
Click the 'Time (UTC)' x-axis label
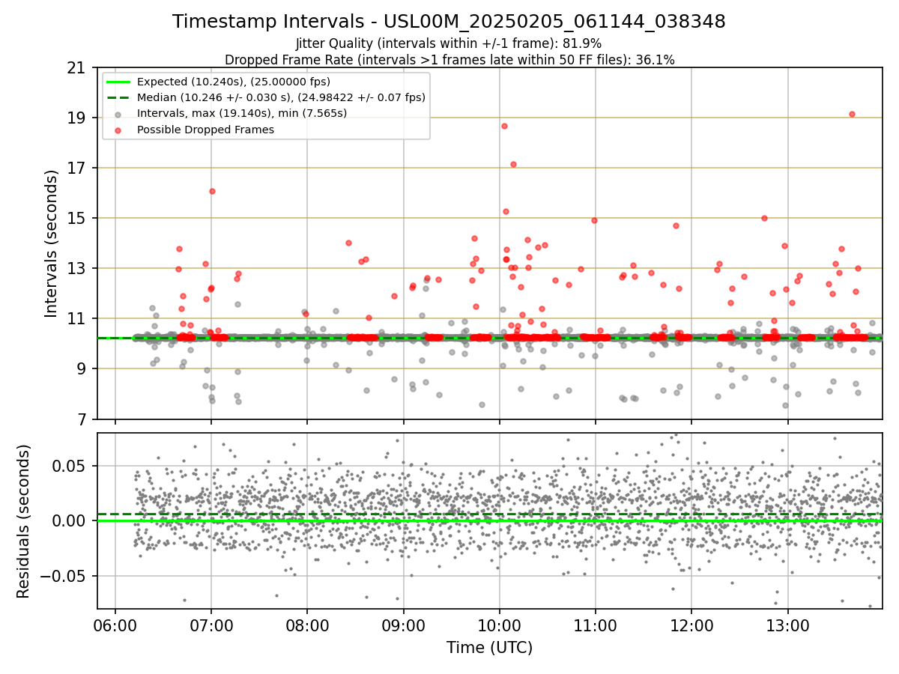pyautogui.click(x=489, y=648)
